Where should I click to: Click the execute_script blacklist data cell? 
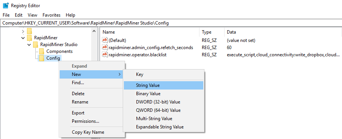[283, 55]
